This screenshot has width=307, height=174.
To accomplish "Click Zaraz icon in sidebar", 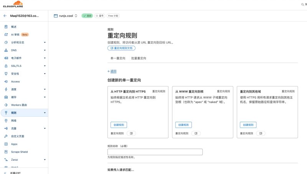I will (6, 160).
